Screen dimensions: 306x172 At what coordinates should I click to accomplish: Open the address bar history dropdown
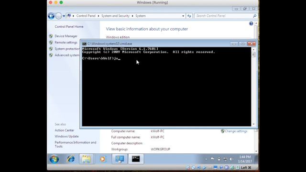(x=183, y=16)
